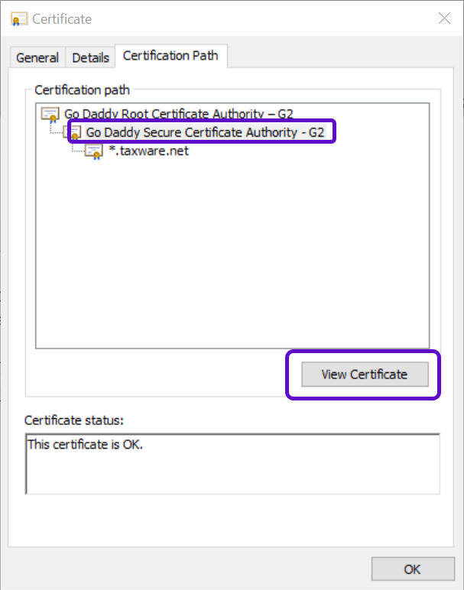Image resolution: width=464 pixels, height=590 pixels.
Task: Click the dotted tree connector before *.taxware.net
Action: click(77, 151)
